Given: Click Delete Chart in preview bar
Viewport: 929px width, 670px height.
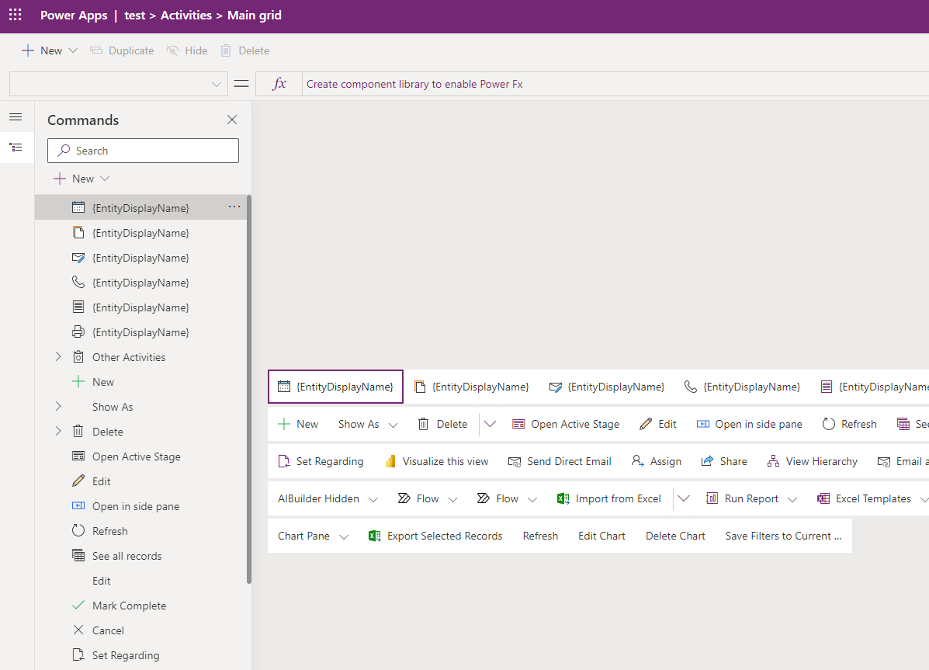Looking at the screenshot, I should click(675, 536).
